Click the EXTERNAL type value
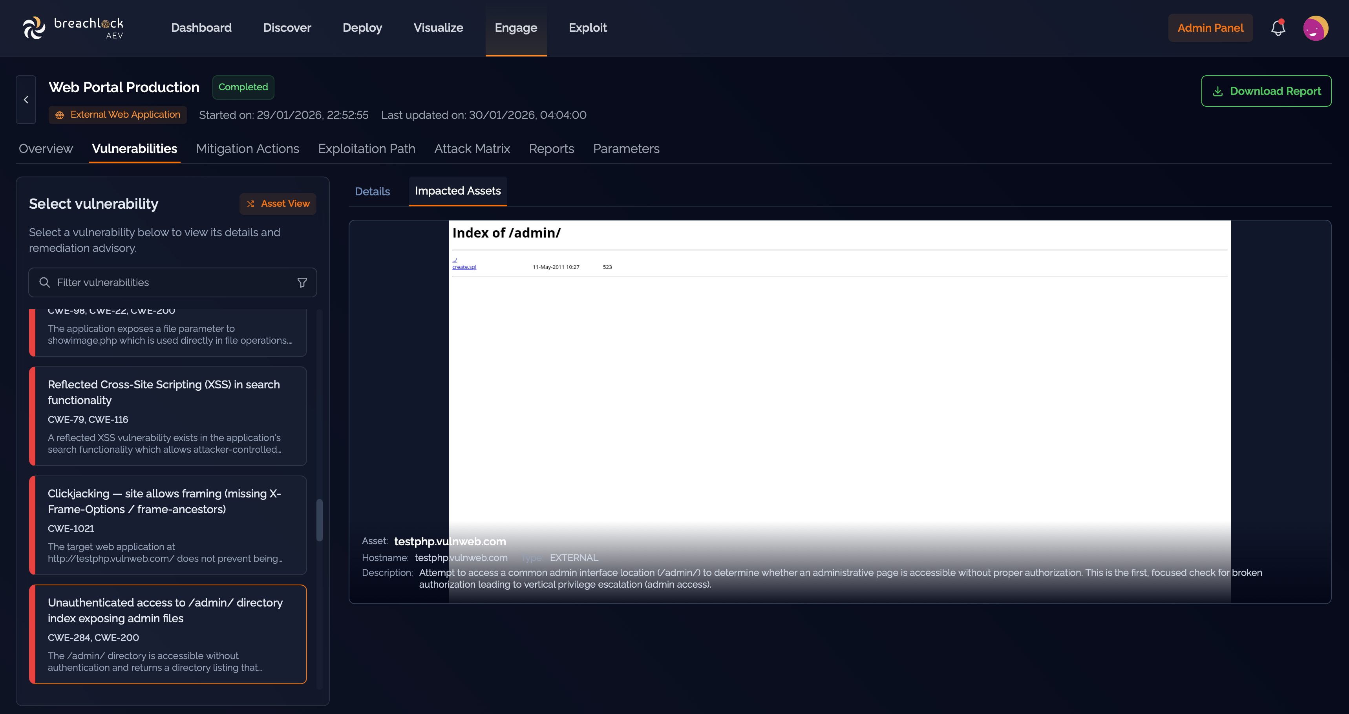The width and height of the screenshot is (1349, 714). 574,557
